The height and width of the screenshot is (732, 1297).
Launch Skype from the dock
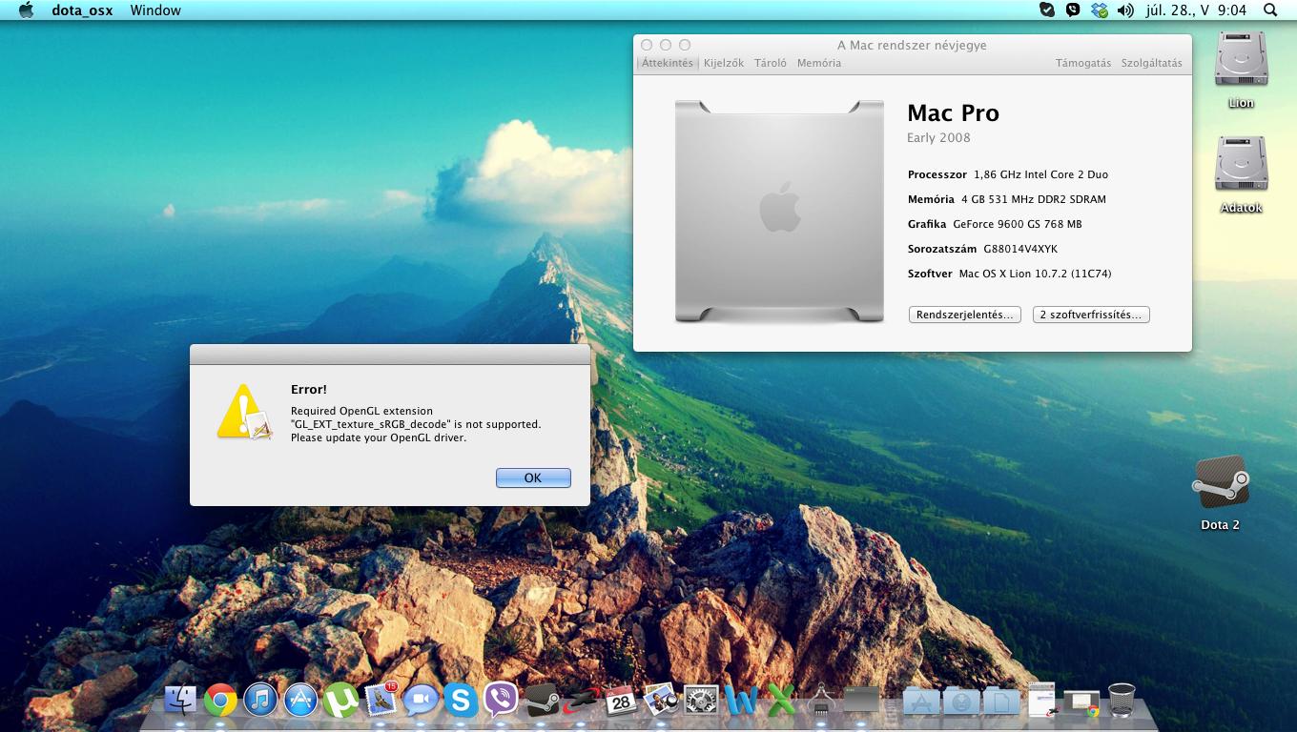coord(461,701)
